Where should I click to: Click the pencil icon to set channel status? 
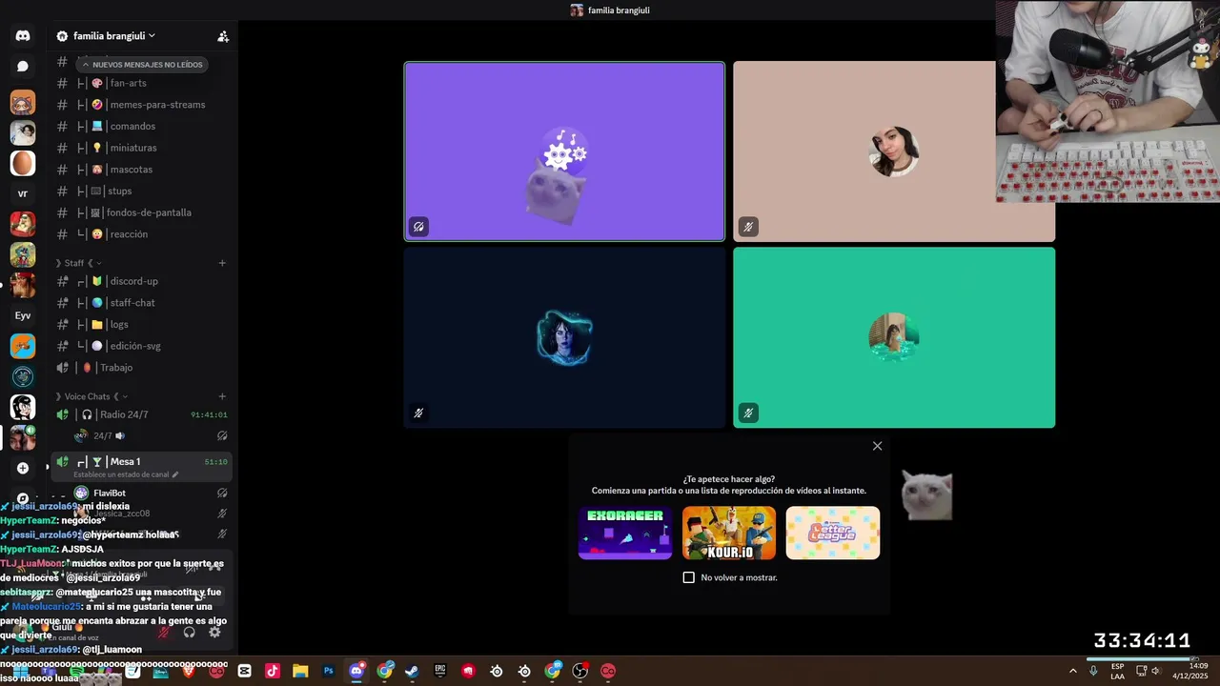pos(176,474)
